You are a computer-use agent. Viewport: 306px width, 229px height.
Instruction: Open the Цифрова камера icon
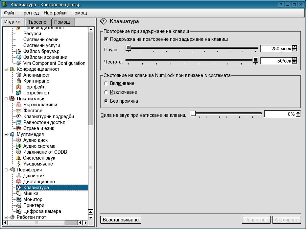click(19, 211)
